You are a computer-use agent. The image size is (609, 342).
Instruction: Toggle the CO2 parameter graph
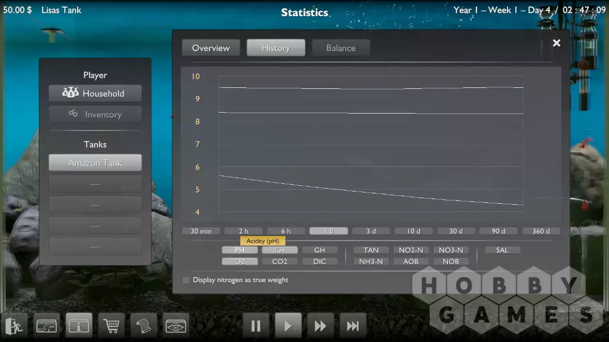point(280,262)
